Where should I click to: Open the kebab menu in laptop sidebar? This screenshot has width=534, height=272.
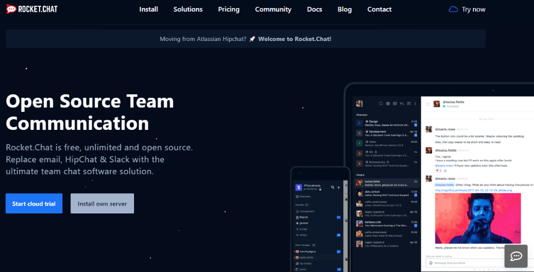pos(415,104)
